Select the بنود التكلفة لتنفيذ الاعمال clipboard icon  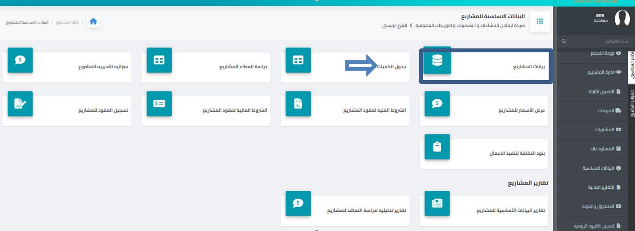437,147
